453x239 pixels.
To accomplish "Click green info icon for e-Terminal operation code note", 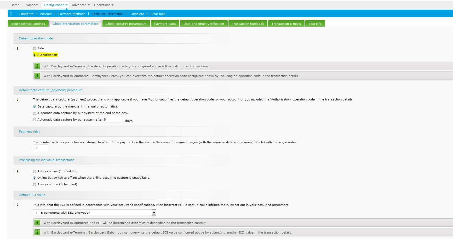I will tap(37, 66).
